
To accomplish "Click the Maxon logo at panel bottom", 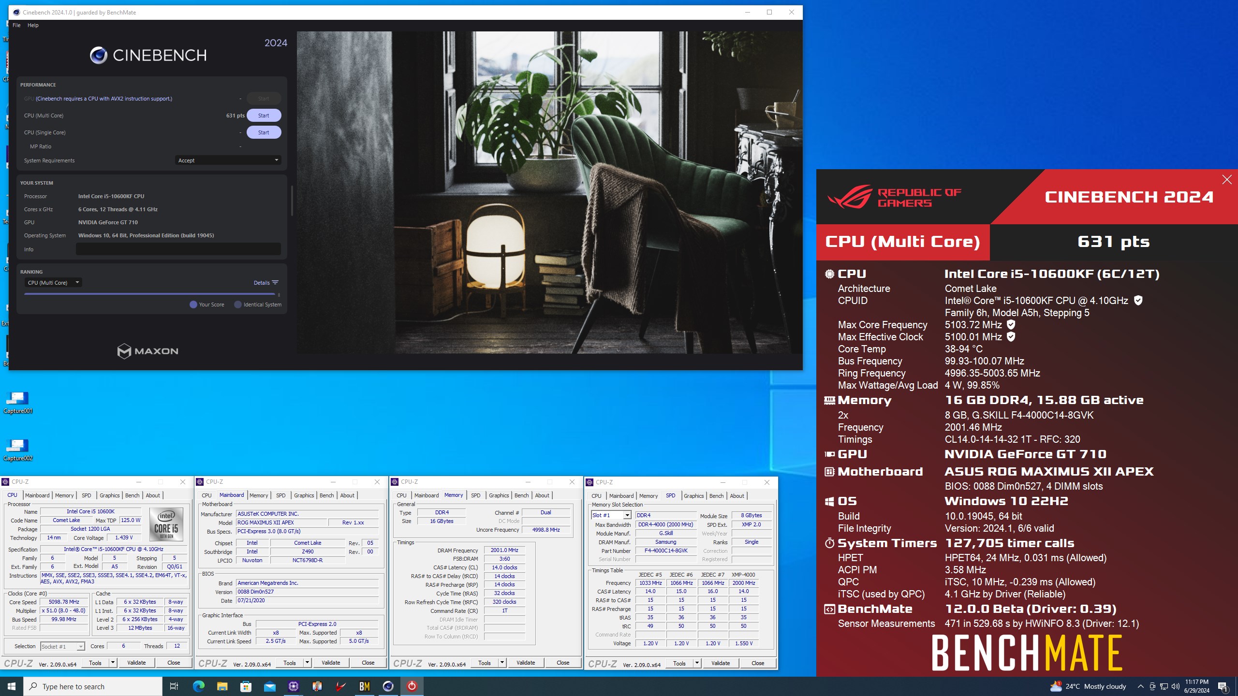I will tap(148, 351).
